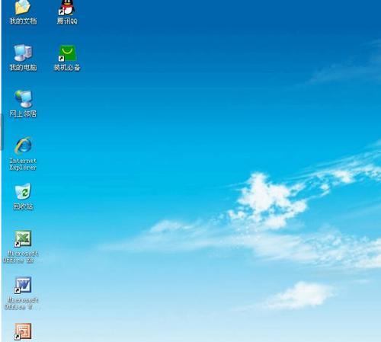Click the 我的文档 text label
381x342 pixels.
(23, 21)
